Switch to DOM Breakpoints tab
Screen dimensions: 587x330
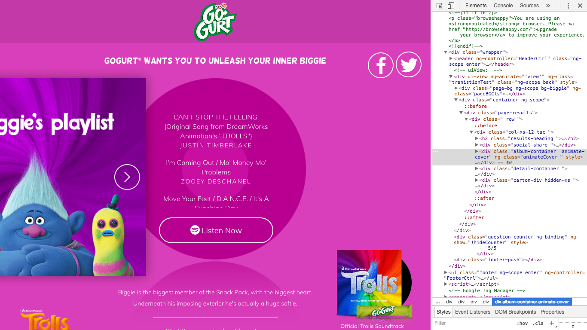click(516, 312)
